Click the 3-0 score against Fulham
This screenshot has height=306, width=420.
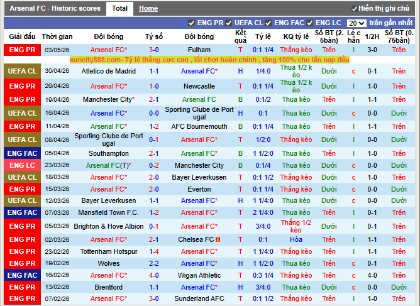point(154,50)
